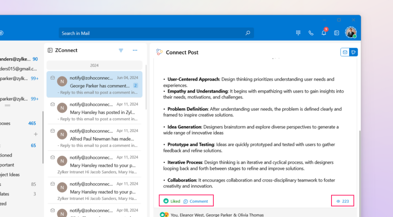Click the plus icon in left sidebar
The height and width of the screenshot is (217, 393).
pos(36,134)
